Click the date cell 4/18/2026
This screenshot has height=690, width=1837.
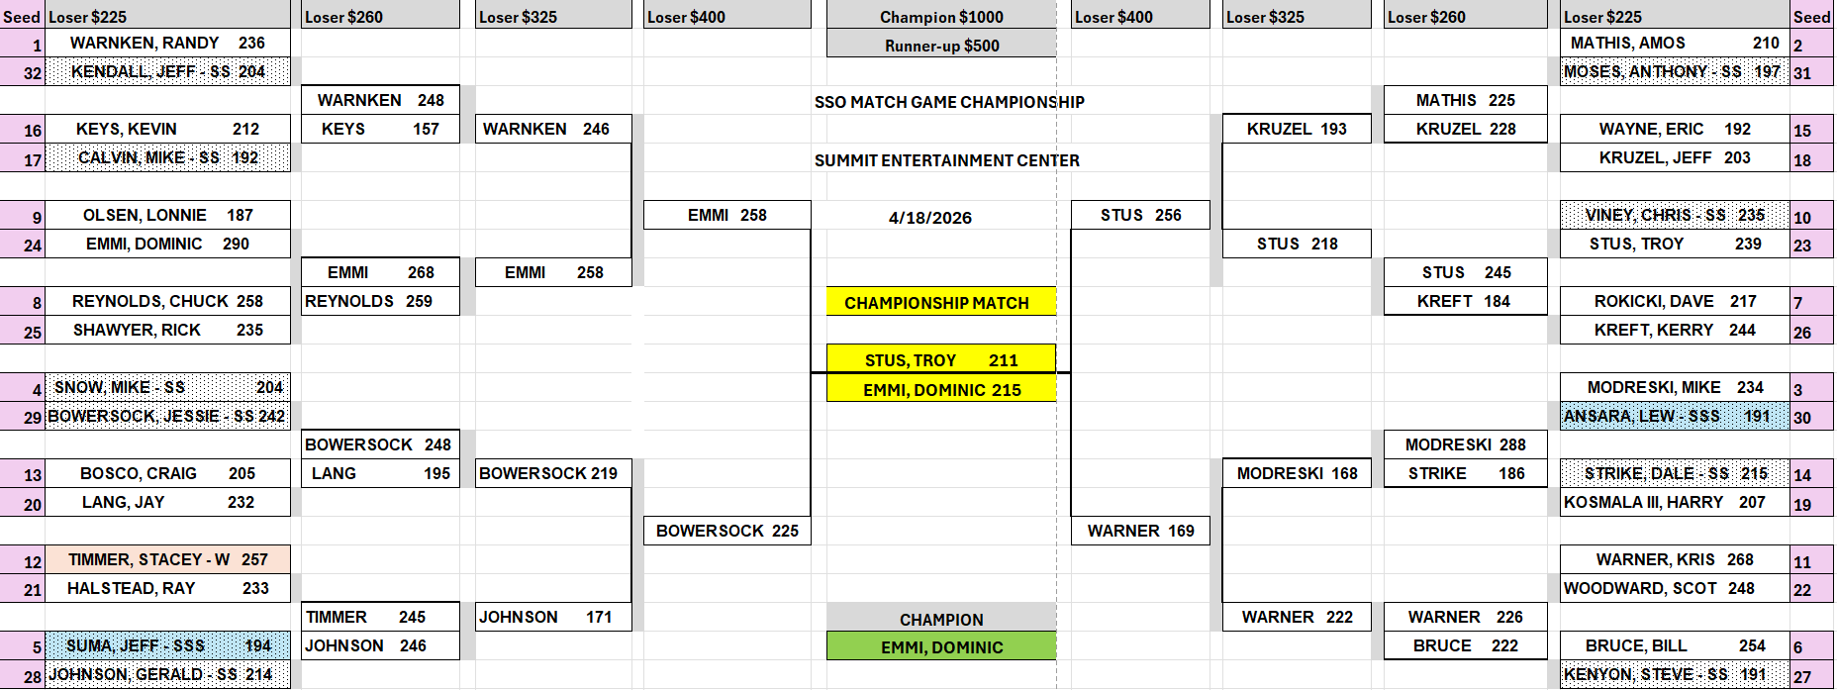tap(929, 217)
